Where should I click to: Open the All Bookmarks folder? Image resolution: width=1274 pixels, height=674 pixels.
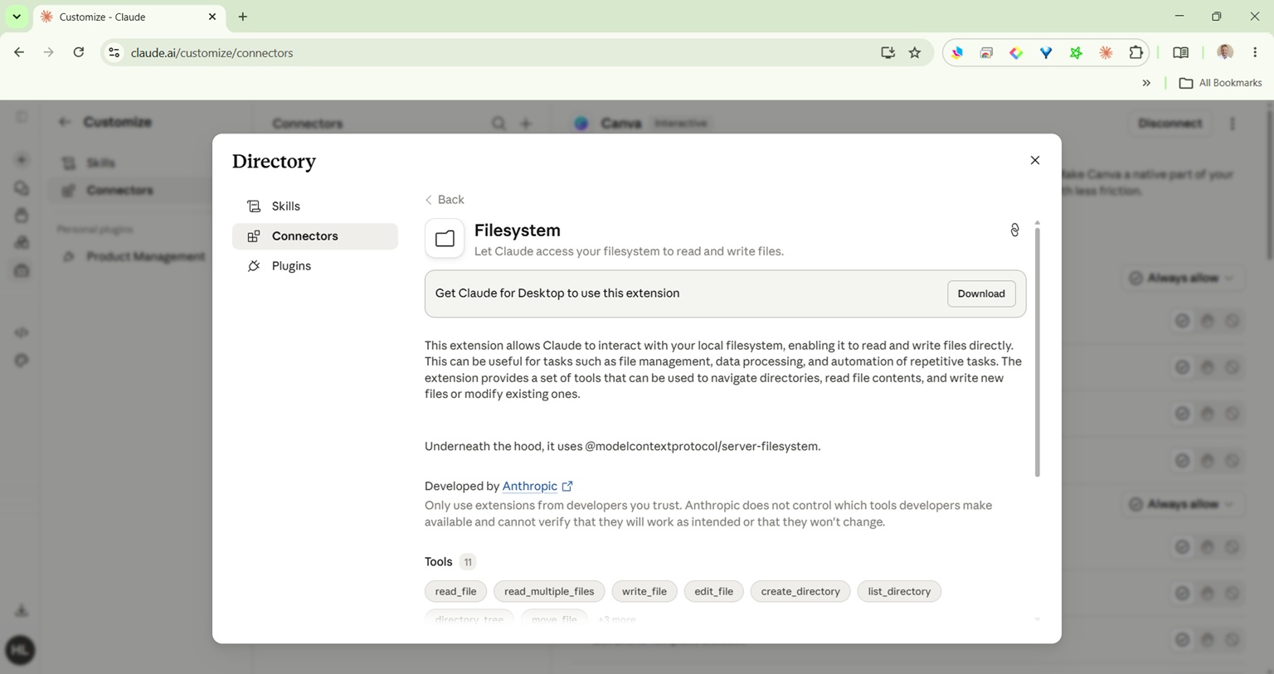1220,83
